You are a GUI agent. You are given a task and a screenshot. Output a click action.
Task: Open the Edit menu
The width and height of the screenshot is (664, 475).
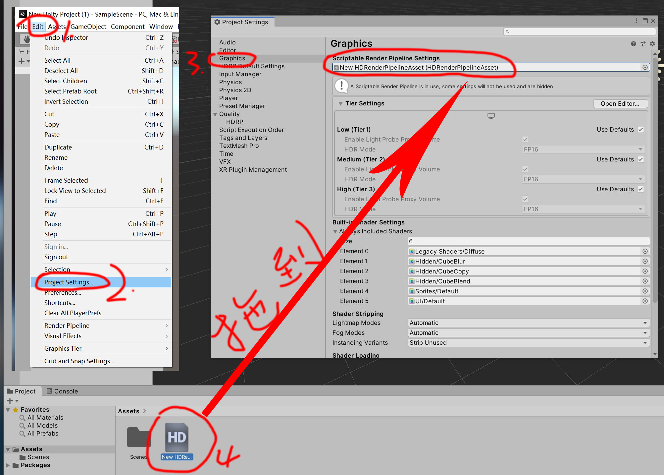pyautogui.click(x=37, y=27)
